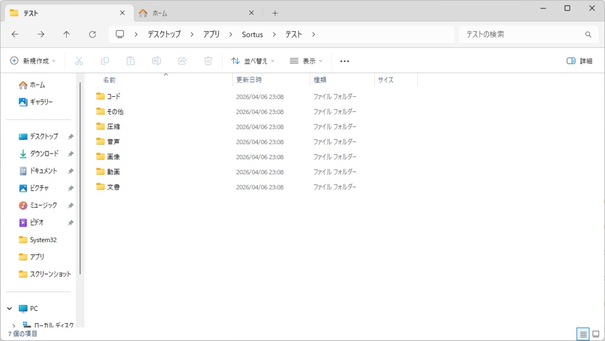Image resolution: width=605 pixels, height=341 pixels.
Task: Close the ホーム tab
Action: click(x=251, y=13)
